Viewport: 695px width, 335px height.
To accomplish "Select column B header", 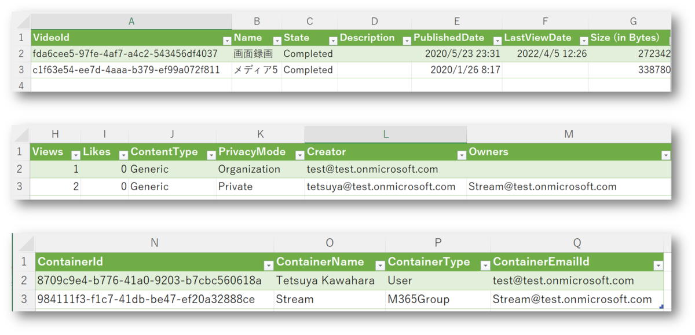I will (x=257, y=21).
